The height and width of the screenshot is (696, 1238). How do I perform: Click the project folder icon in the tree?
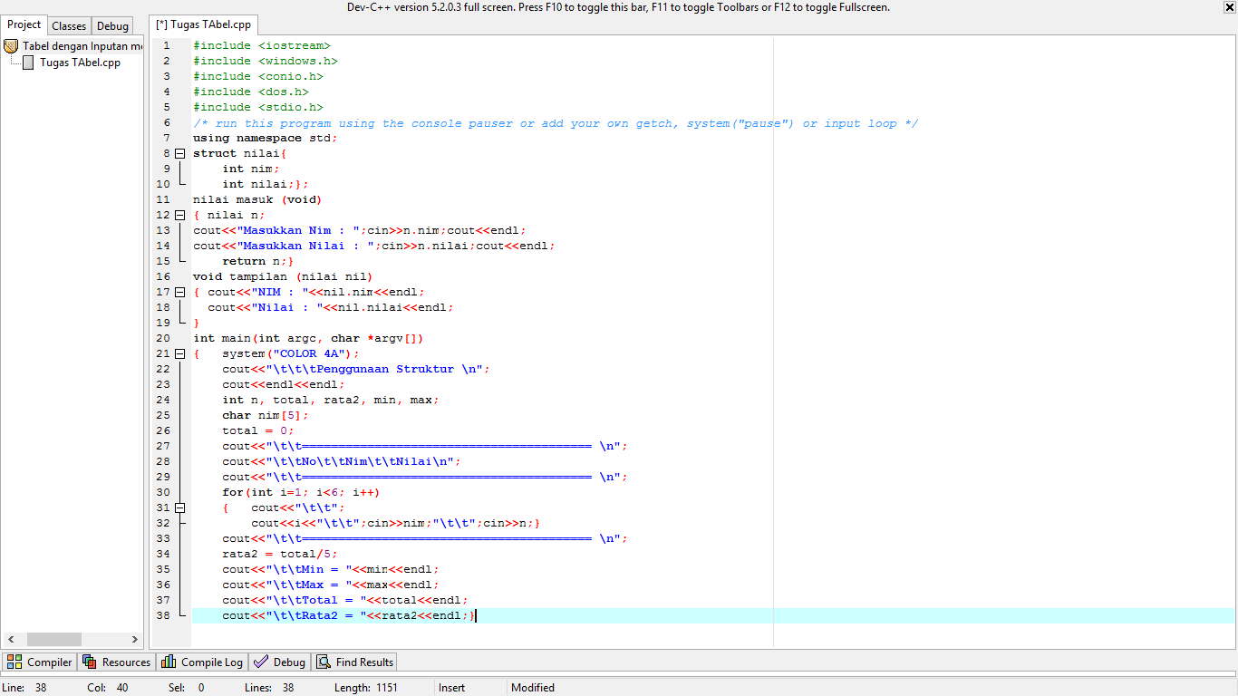coord(12,46)
